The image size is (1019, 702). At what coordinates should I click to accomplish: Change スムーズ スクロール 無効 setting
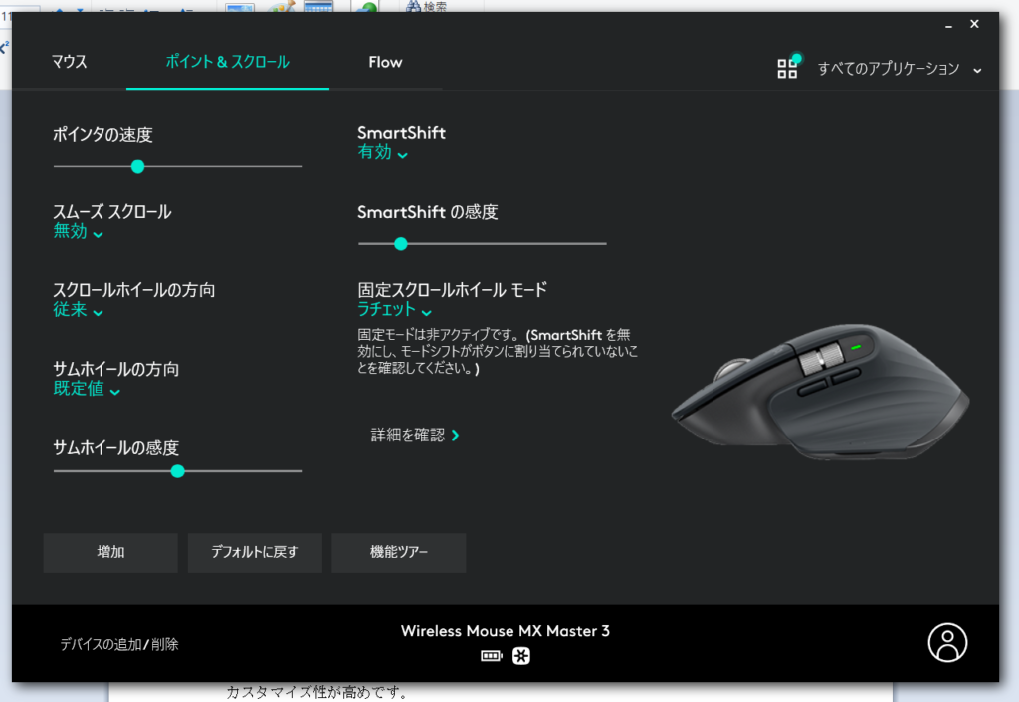tap(78, 231)
